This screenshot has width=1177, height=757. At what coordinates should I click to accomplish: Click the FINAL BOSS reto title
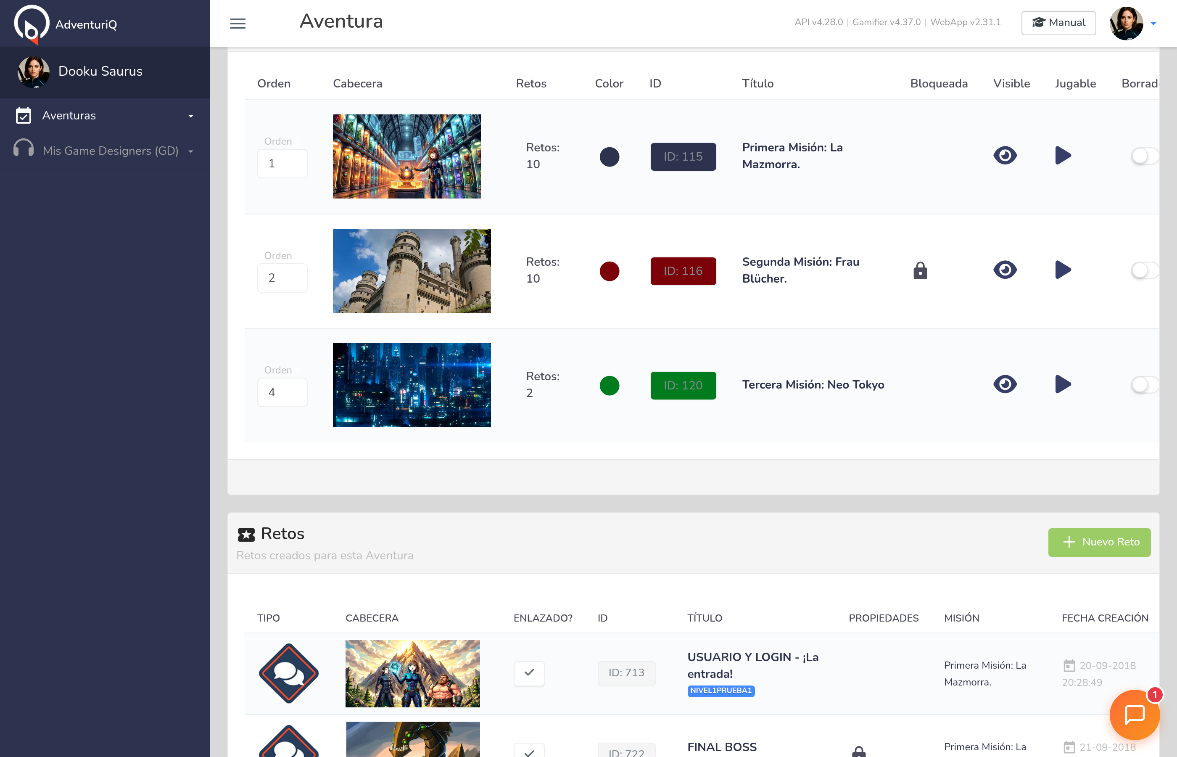click(x=722, y=747)
